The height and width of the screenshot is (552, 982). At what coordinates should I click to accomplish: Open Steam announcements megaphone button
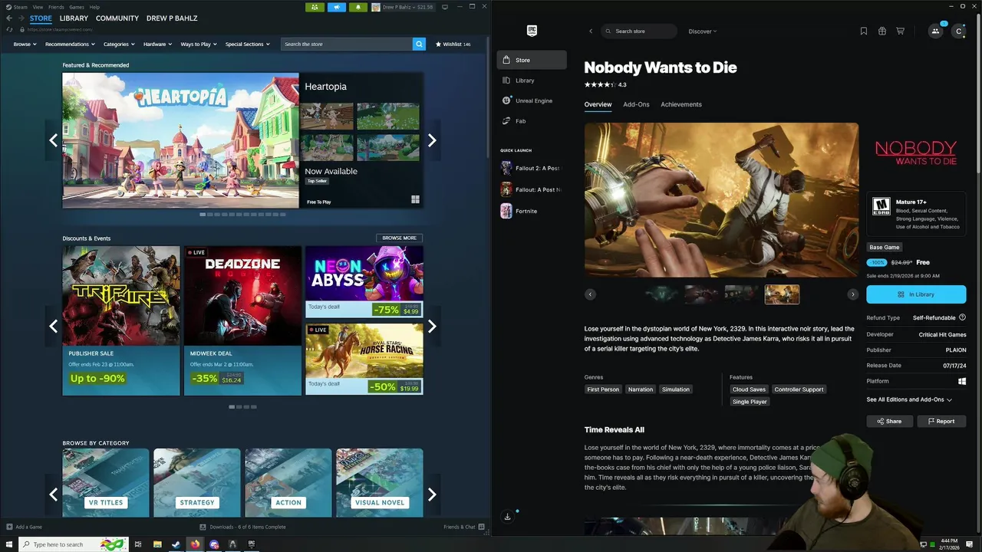pyautogui.click(x=336, y=7)
